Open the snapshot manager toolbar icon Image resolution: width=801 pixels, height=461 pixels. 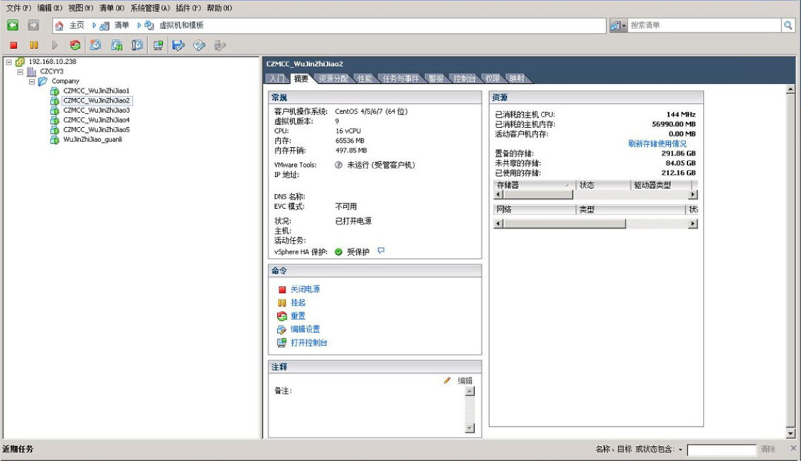click(x=137, y=45)
